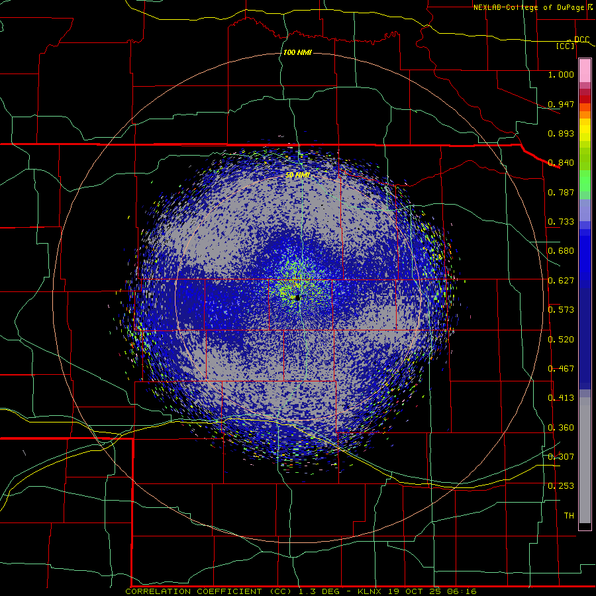
Task: Click the CORRELATION COEFFICIENT product title
Action: tap(209, 591)
